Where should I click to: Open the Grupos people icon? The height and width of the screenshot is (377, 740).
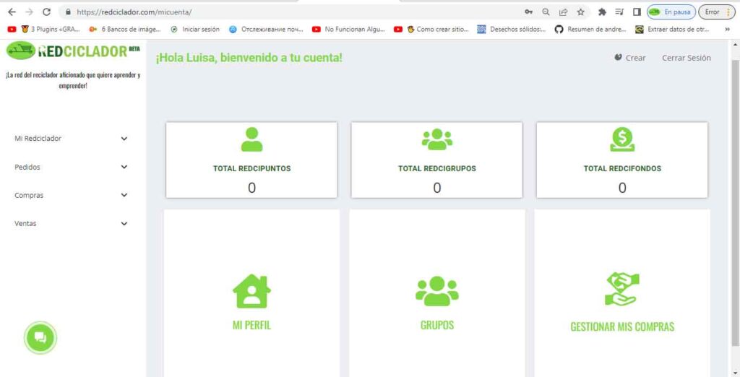tap(436, 290)
